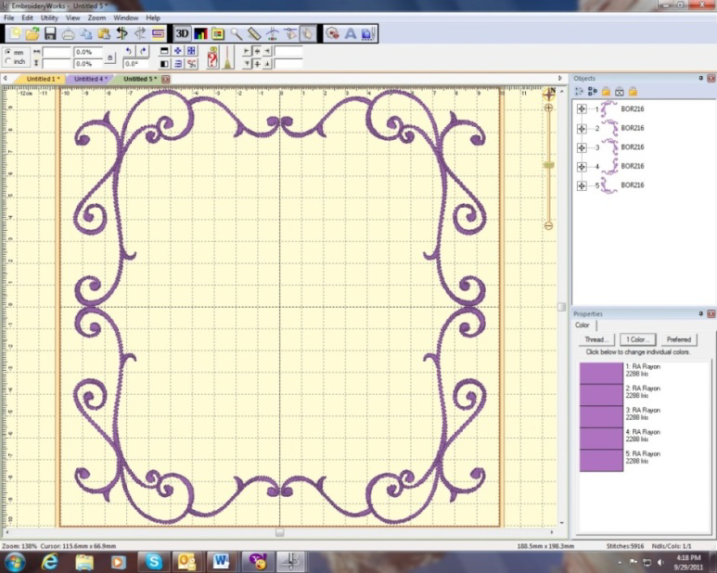Image resolution: width=717 pixels, height=573 pixels.
Task: Switch to the Untitled 4 tab
Action: 89,79
